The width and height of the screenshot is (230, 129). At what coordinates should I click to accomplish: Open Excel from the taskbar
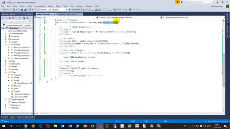(92, 126)
